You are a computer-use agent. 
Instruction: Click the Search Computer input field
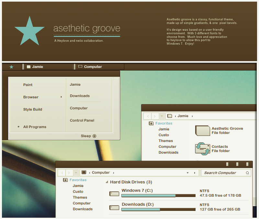(223, 173)
